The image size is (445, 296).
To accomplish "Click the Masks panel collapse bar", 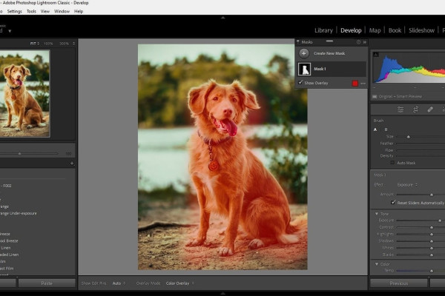I will [x=329, y=41].
